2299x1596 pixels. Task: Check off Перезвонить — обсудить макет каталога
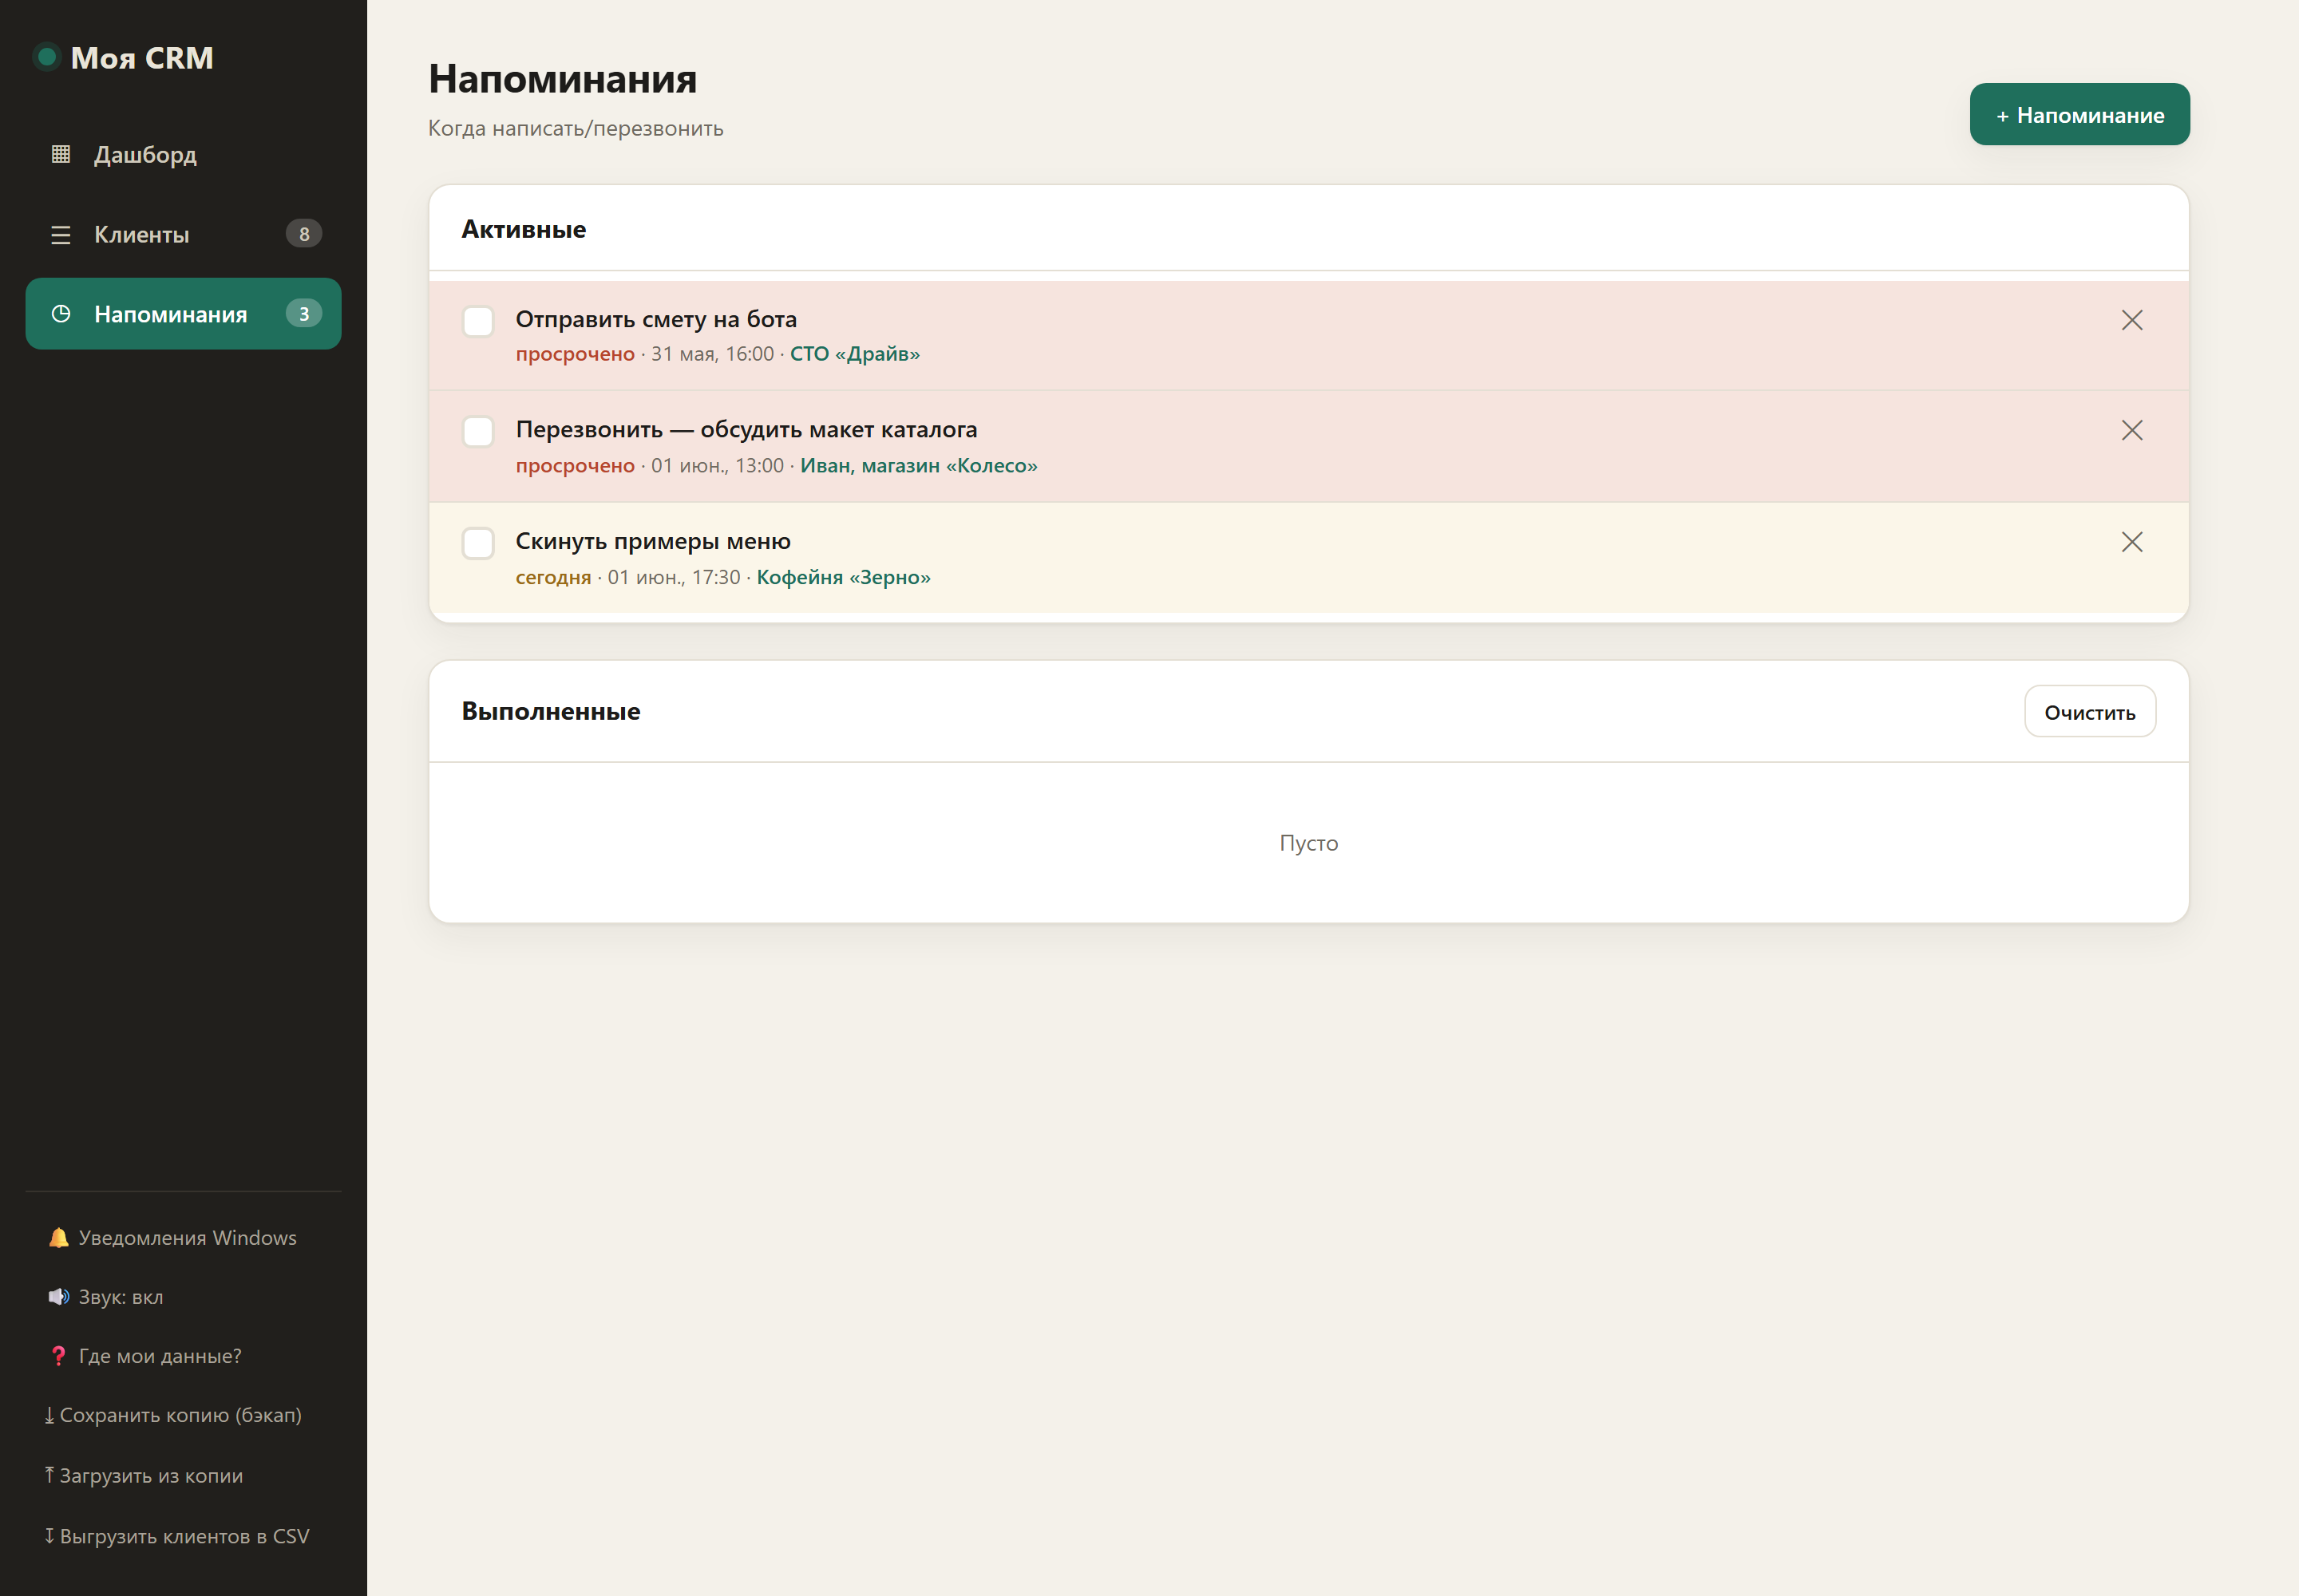(478, 432)
